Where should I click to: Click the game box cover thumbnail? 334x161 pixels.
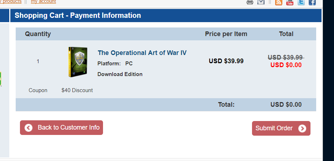coord(78,62)
